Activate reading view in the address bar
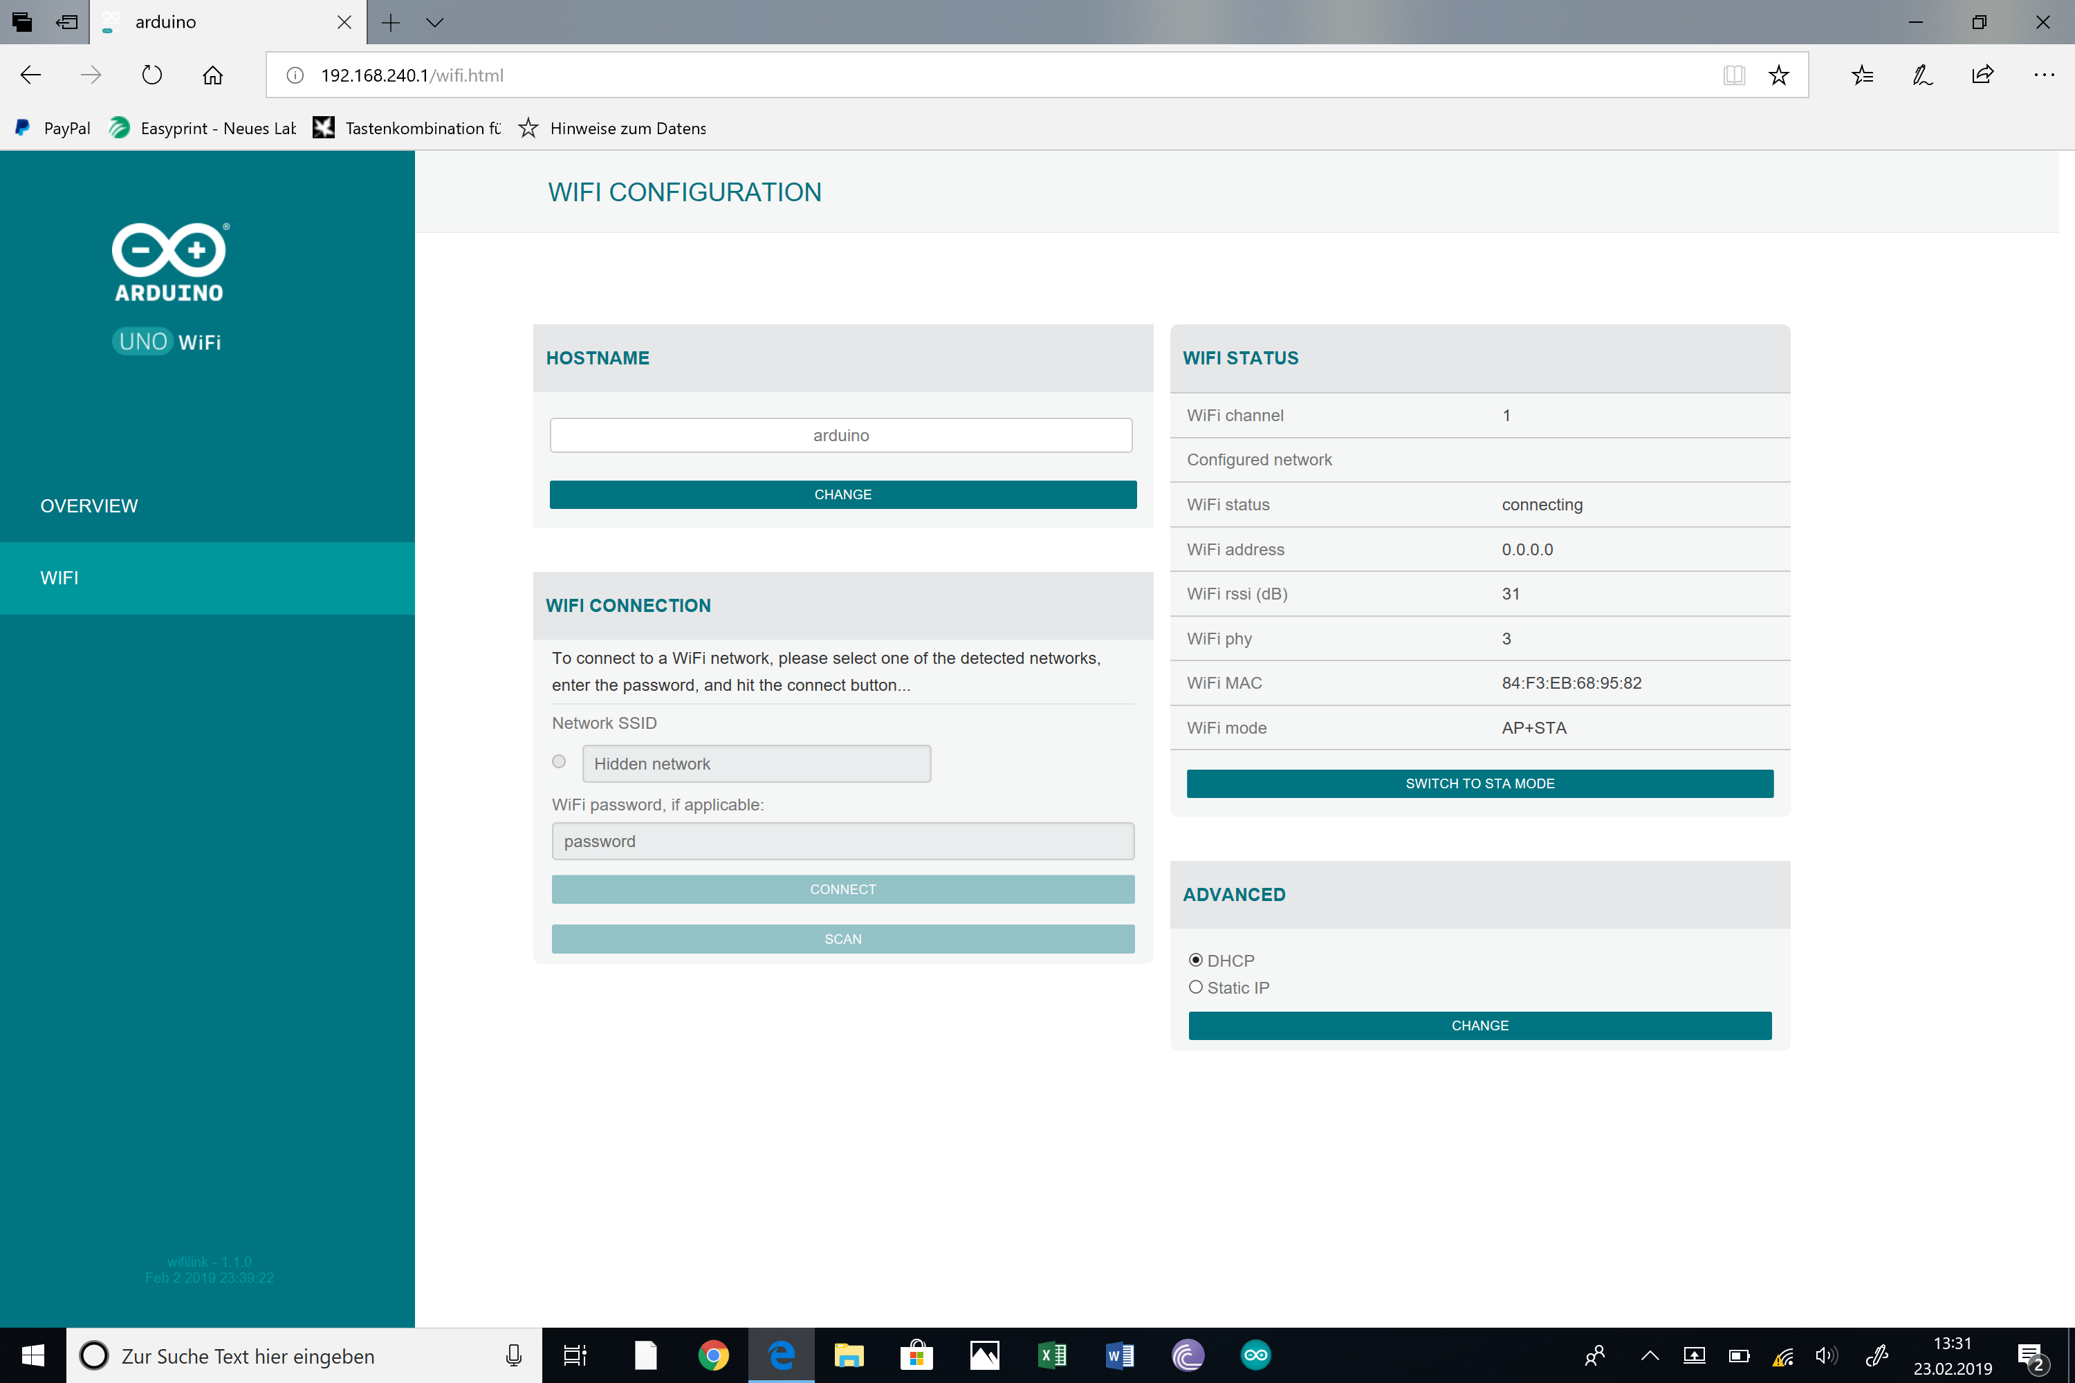This screenshot has width=2075, height=1383. pyautogui.click(x=1733, y=75)
